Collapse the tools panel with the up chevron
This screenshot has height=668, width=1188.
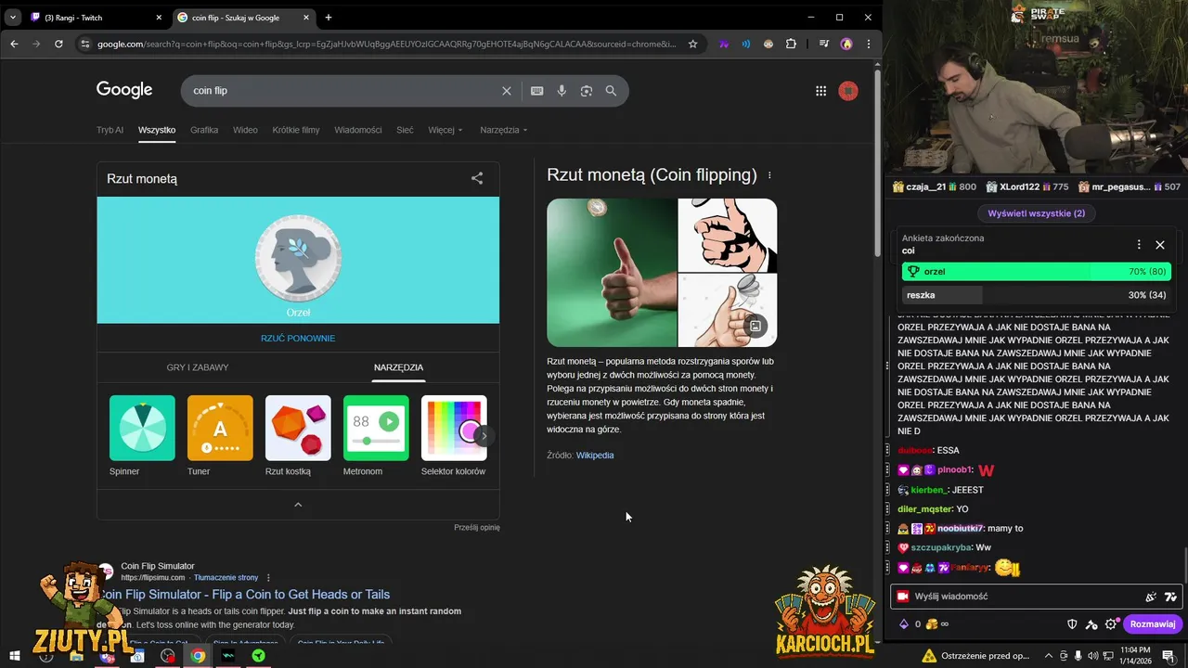click(x=298, y=505)
